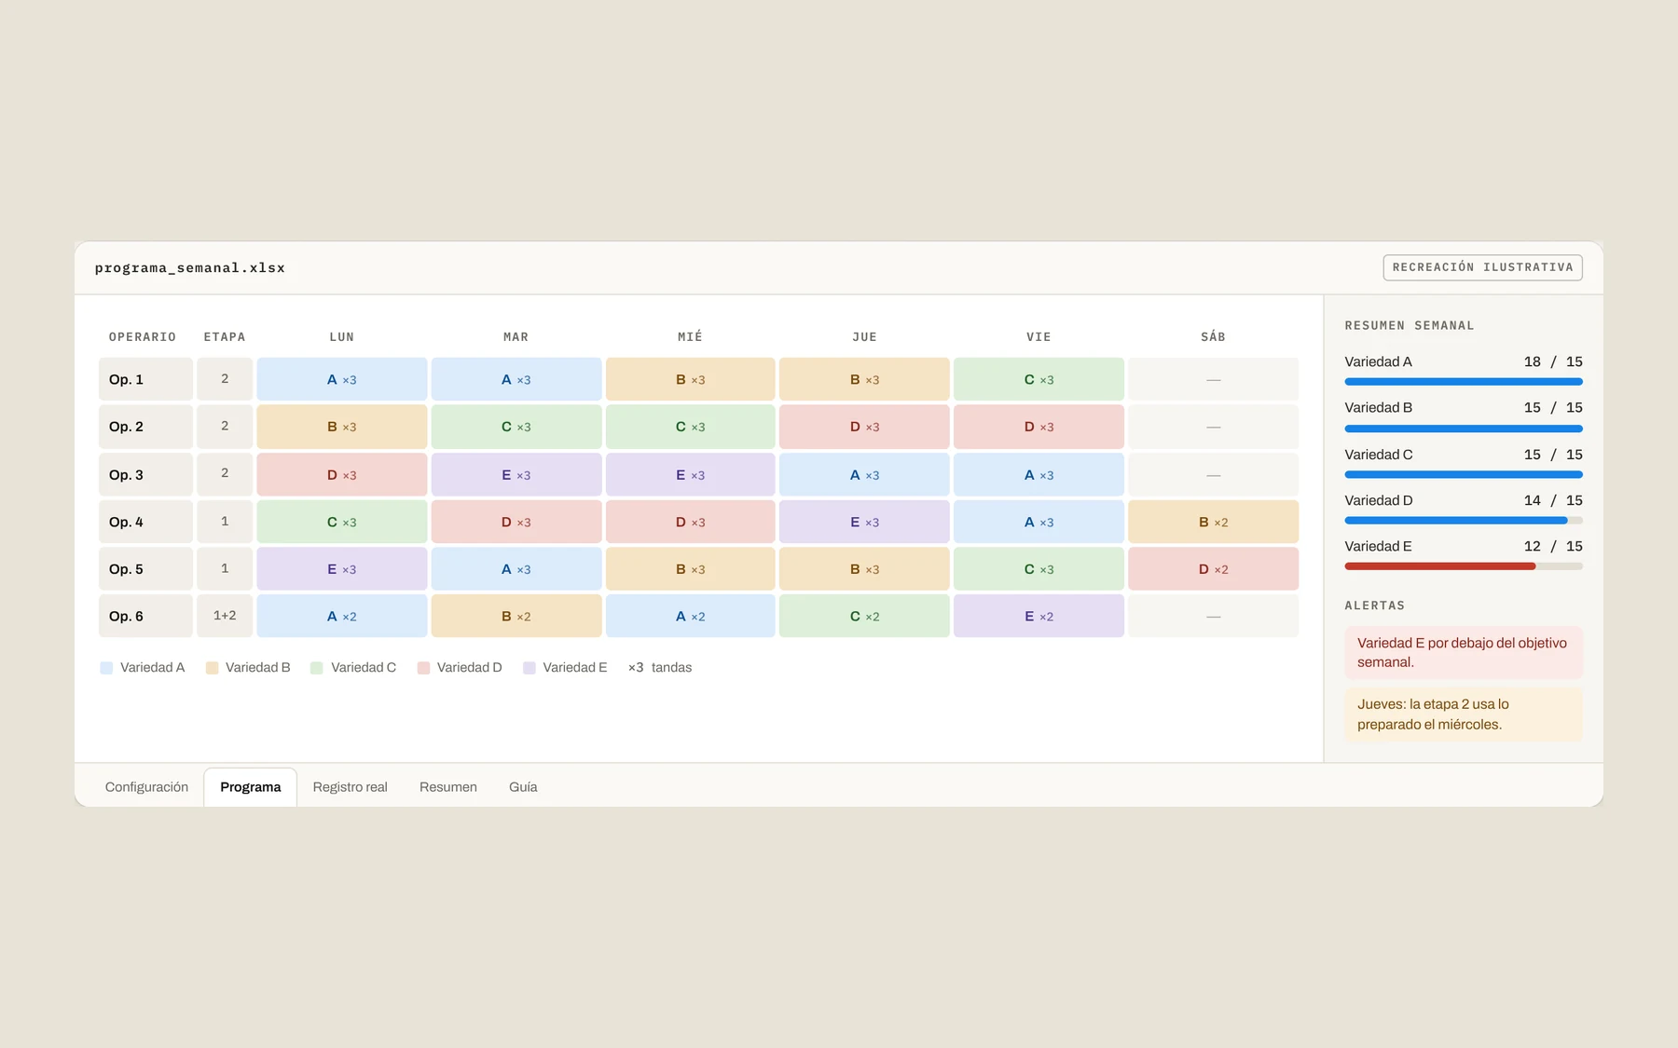
Task: Select Op. 6 Friday cell E ×2
Action: (1038, 616)
